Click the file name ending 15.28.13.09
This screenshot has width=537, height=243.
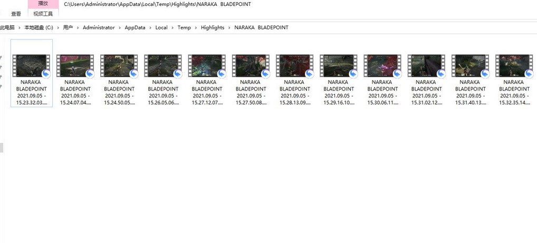tap(294, 93)
